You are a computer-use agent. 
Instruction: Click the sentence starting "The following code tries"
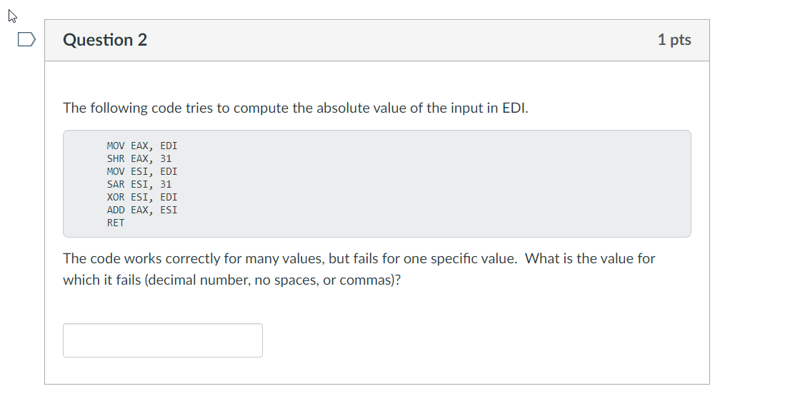(296, 108)
